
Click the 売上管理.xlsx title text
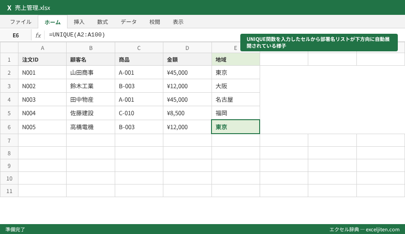click(32, 8)
